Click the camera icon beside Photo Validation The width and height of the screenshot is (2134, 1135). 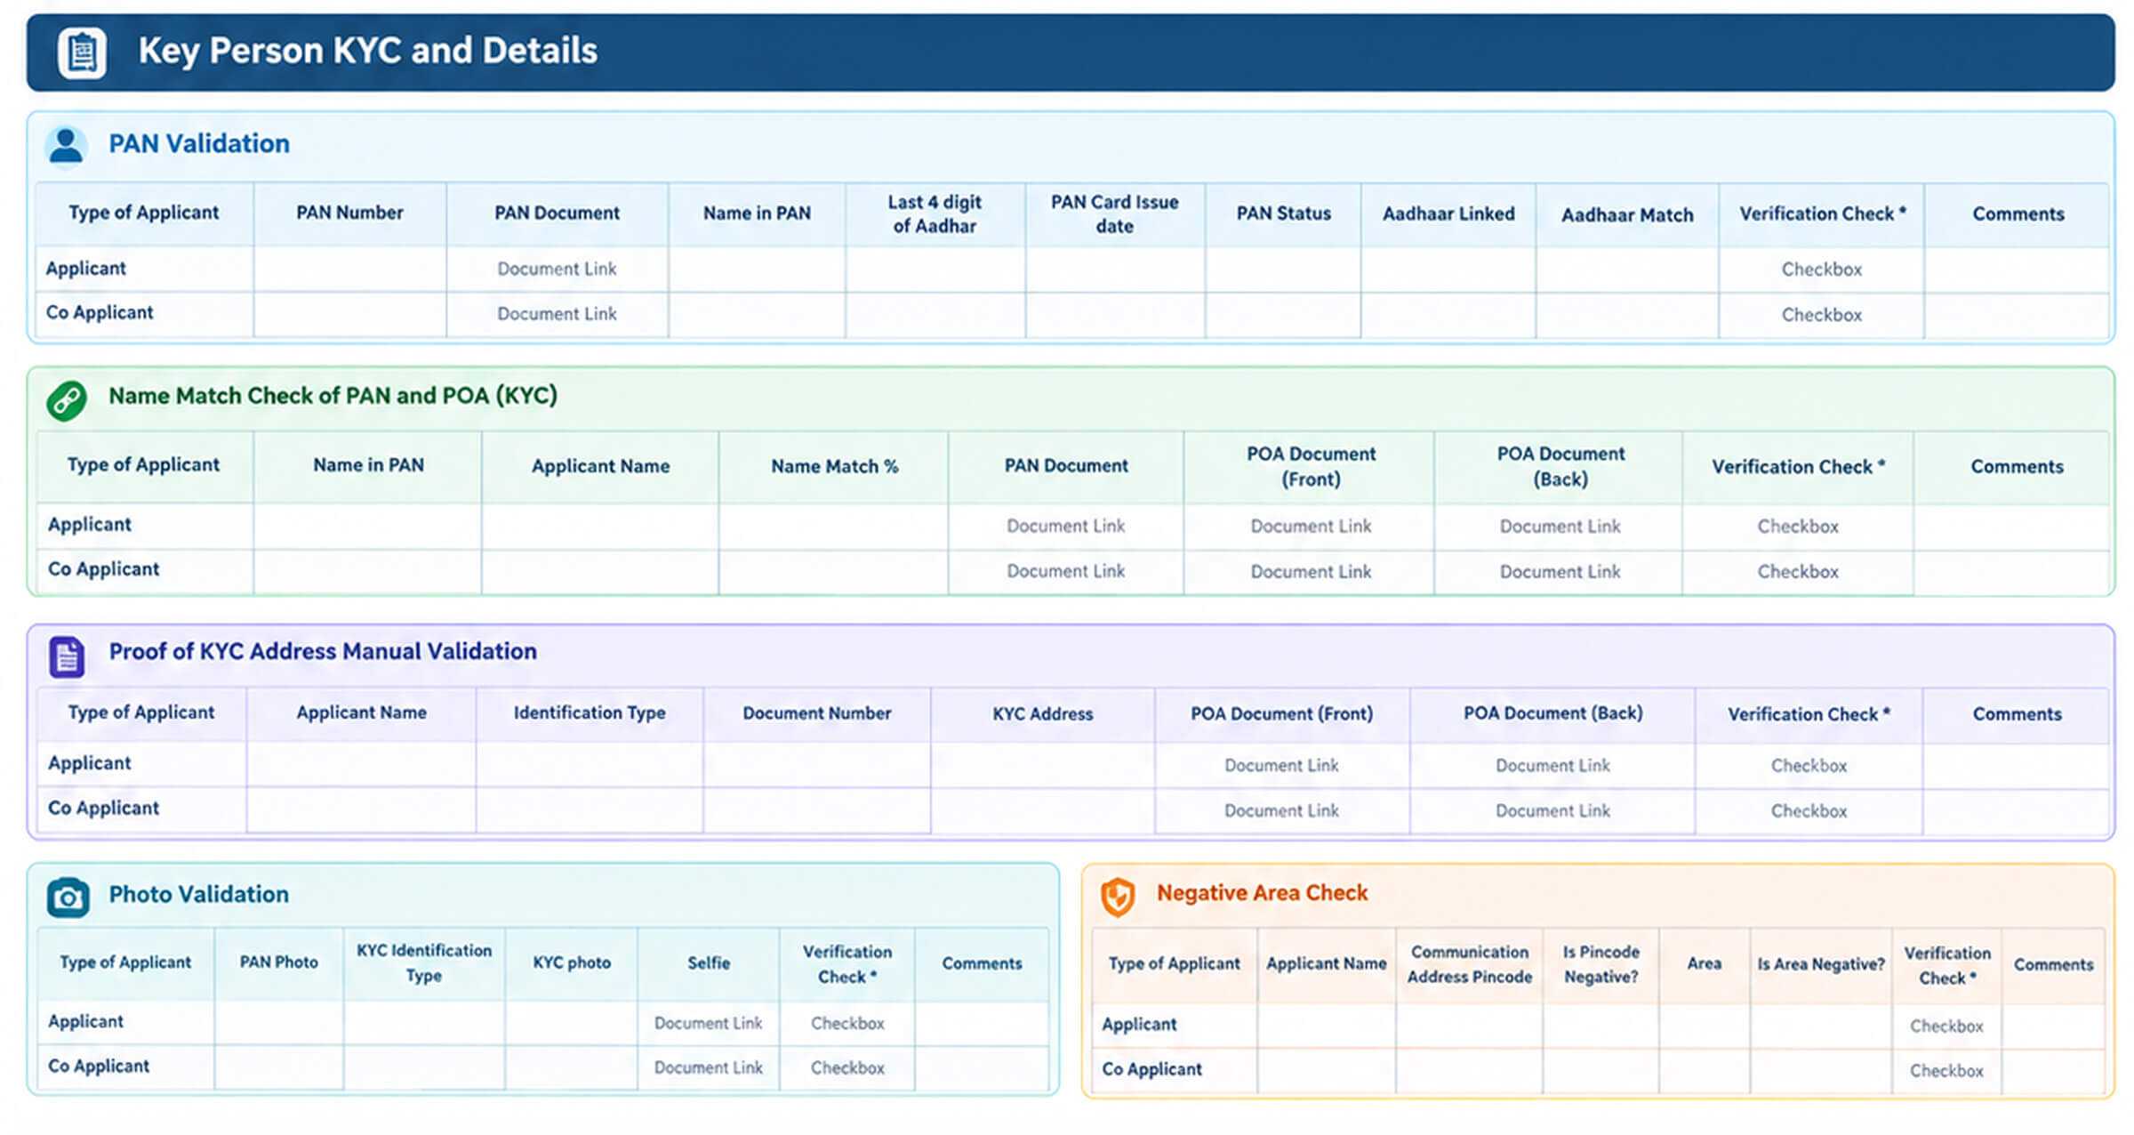point(68,898)
